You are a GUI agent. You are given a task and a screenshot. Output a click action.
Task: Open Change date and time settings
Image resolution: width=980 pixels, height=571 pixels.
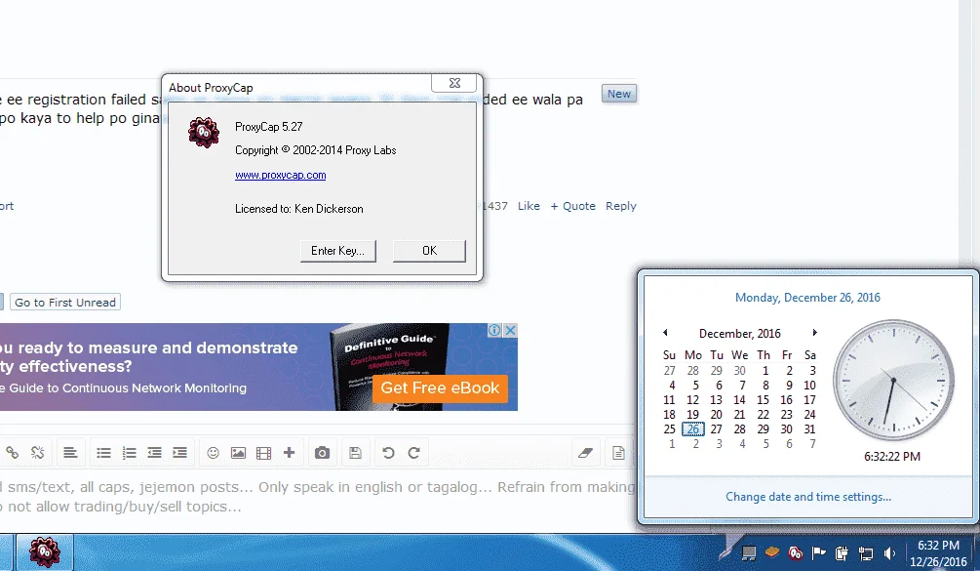pos(808,497)
